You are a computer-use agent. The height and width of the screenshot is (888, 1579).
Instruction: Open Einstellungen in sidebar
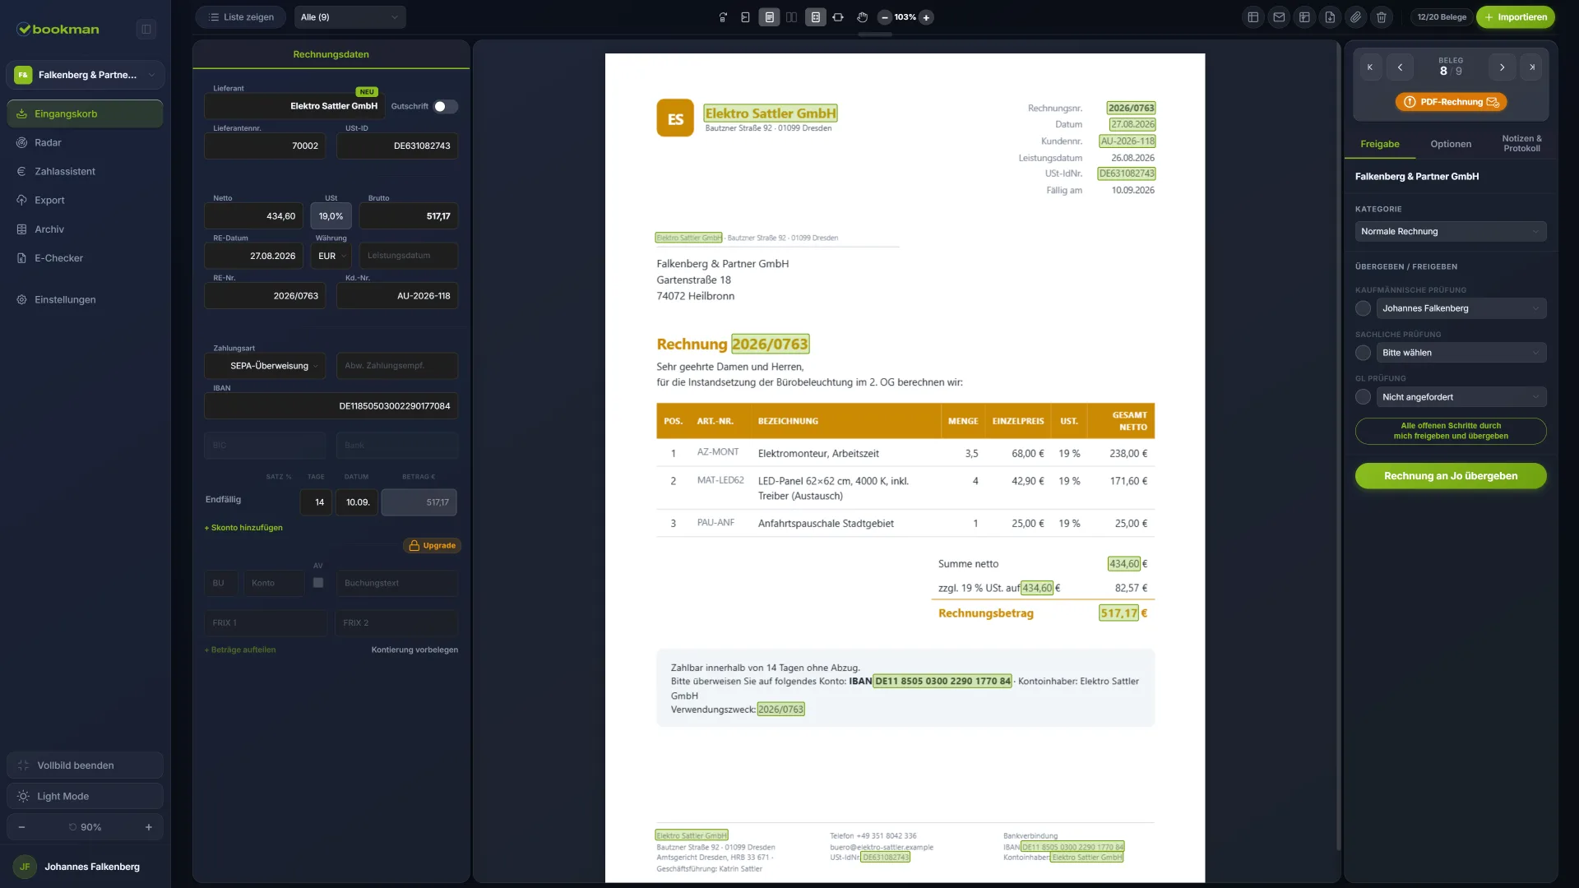tap(85, 300)
